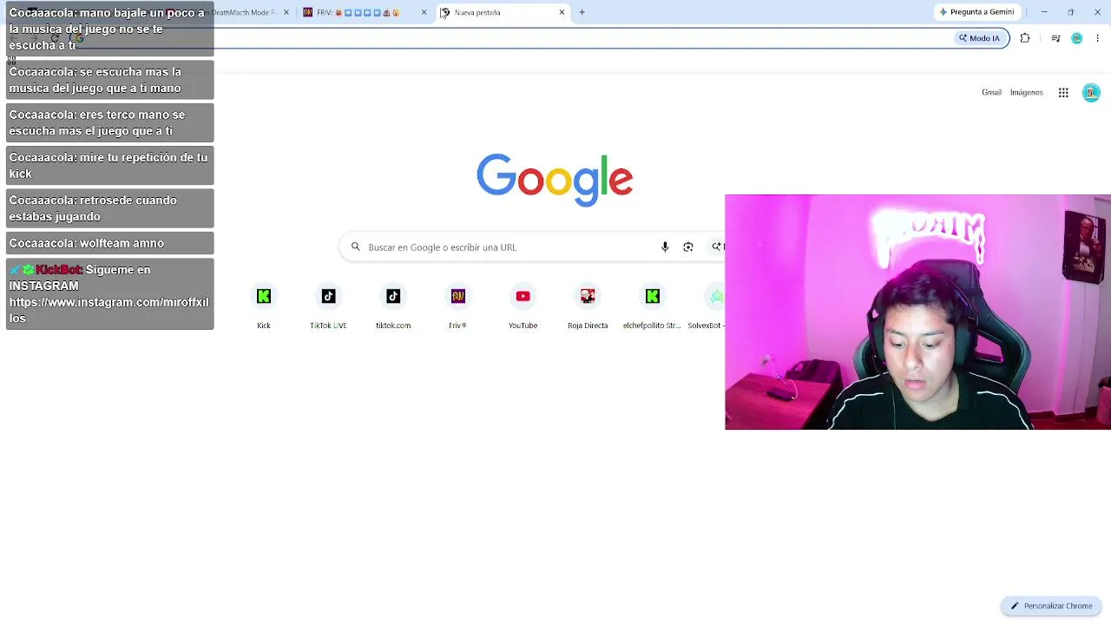Image resolution: width=1111 pixels, height=625 pixels.
Task: Click the 'mire tu repetición de tu kick' message
Action: 110,165
